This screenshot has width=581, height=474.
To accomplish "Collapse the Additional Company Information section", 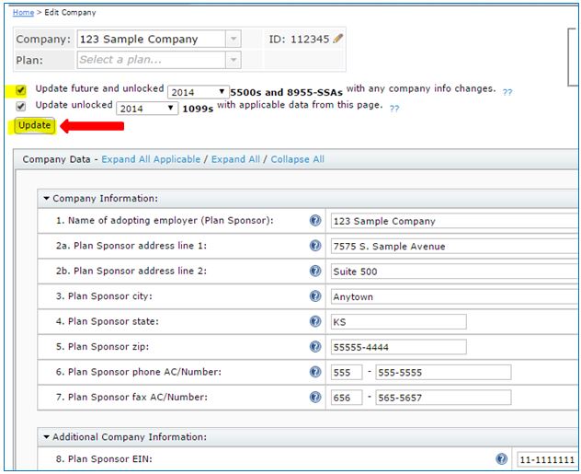I will [x=47, y=437].
